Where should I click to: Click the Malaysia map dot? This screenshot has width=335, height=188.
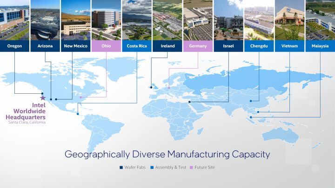coord(251,117)
